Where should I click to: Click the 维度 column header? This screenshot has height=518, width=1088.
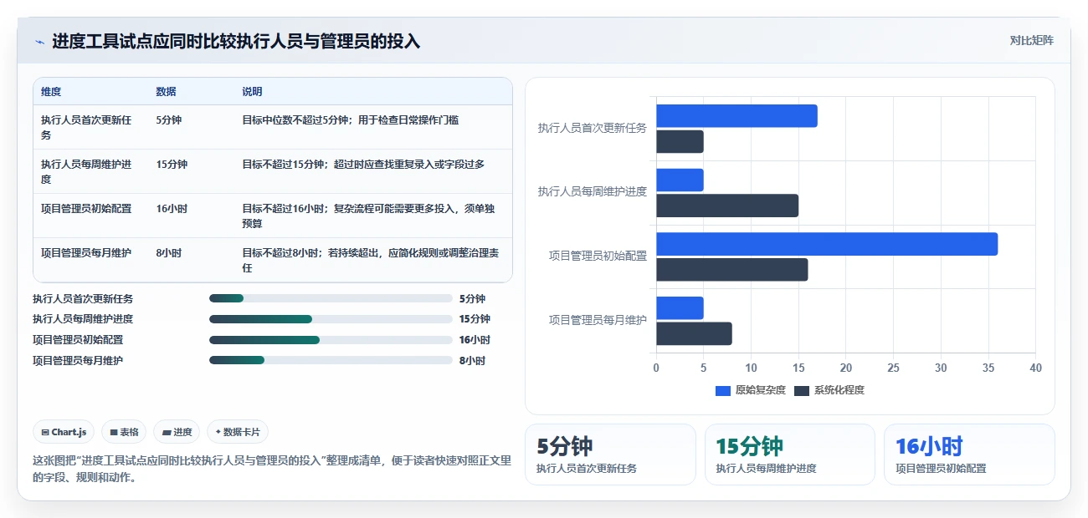[x=51, y=92]
